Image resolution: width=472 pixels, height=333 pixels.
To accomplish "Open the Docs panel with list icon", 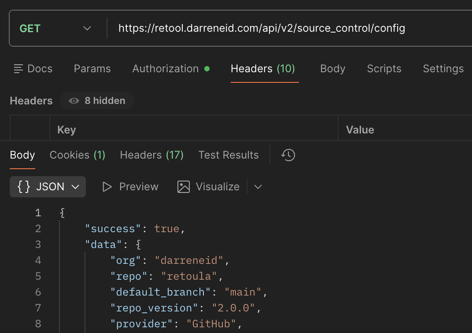I will [33, 69].
